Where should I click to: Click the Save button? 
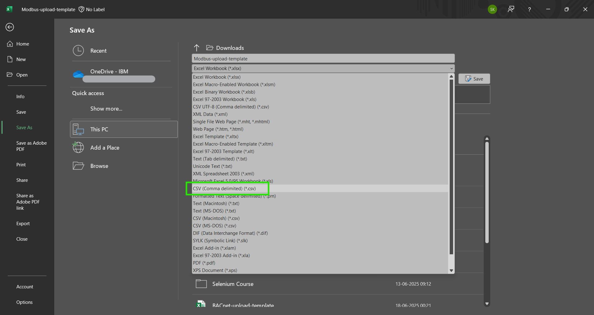tap(474, 79)
